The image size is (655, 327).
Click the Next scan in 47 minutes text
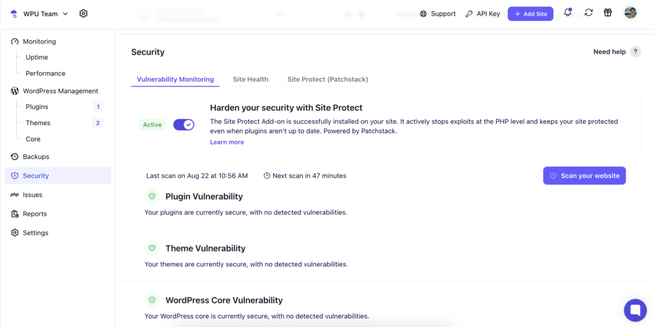pyautogui.click(x=310, y=176)
